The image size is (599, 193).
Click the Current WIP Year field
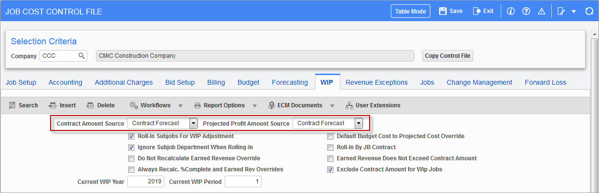146,182
